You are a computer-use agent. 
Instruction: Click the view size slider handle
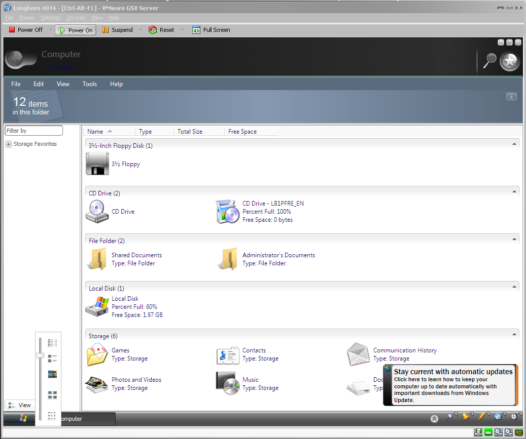tap(40, 356)
